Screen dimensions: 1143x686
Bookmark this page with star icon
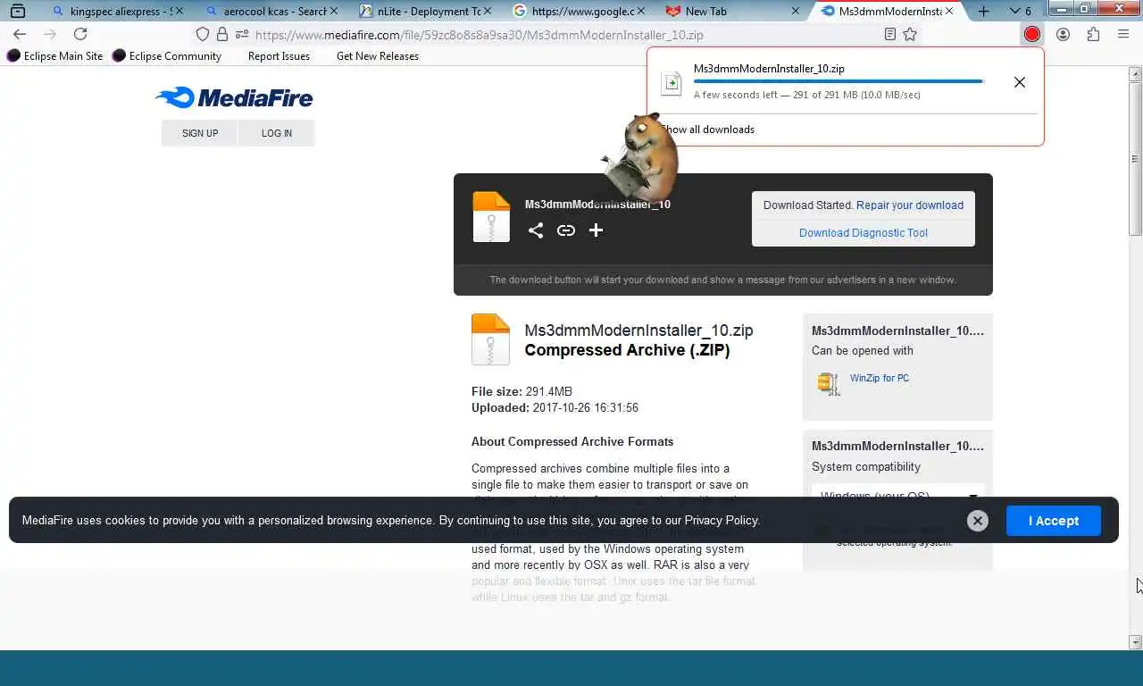click(x=910, y=34)
